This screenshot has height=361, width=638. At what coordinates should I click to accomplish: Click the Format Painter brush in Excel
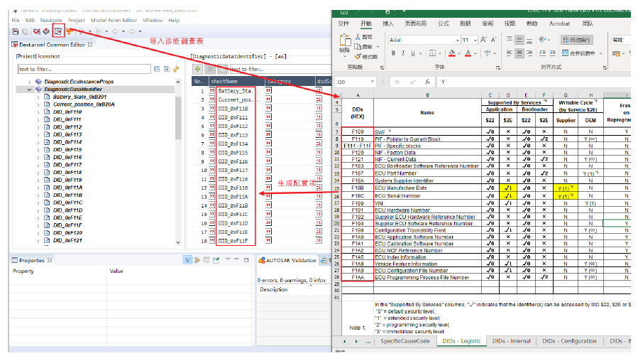coord(358,56)
